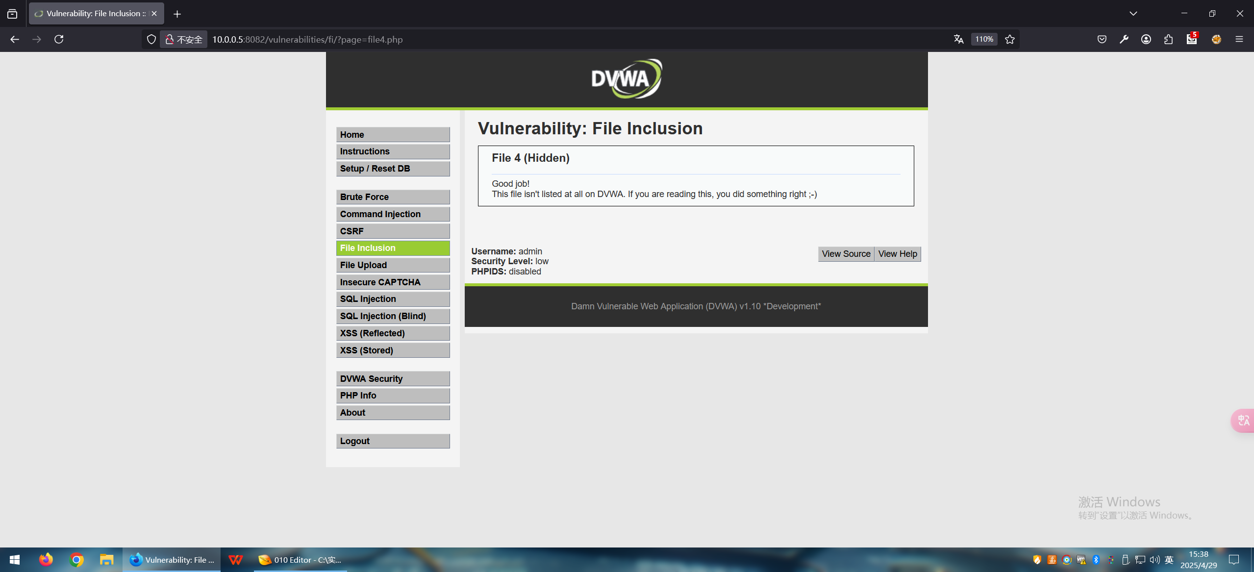Open the Firefox account profile icon
This screenshot has height=572, width=1254.
point(1146,39)
